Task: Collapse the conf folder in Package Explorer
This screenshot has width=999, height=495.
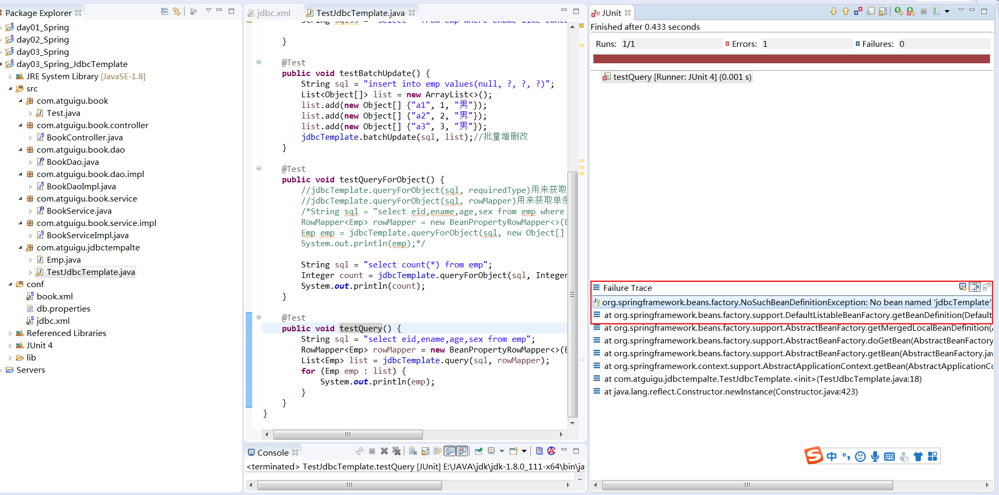Action: [x=10, y=284]
